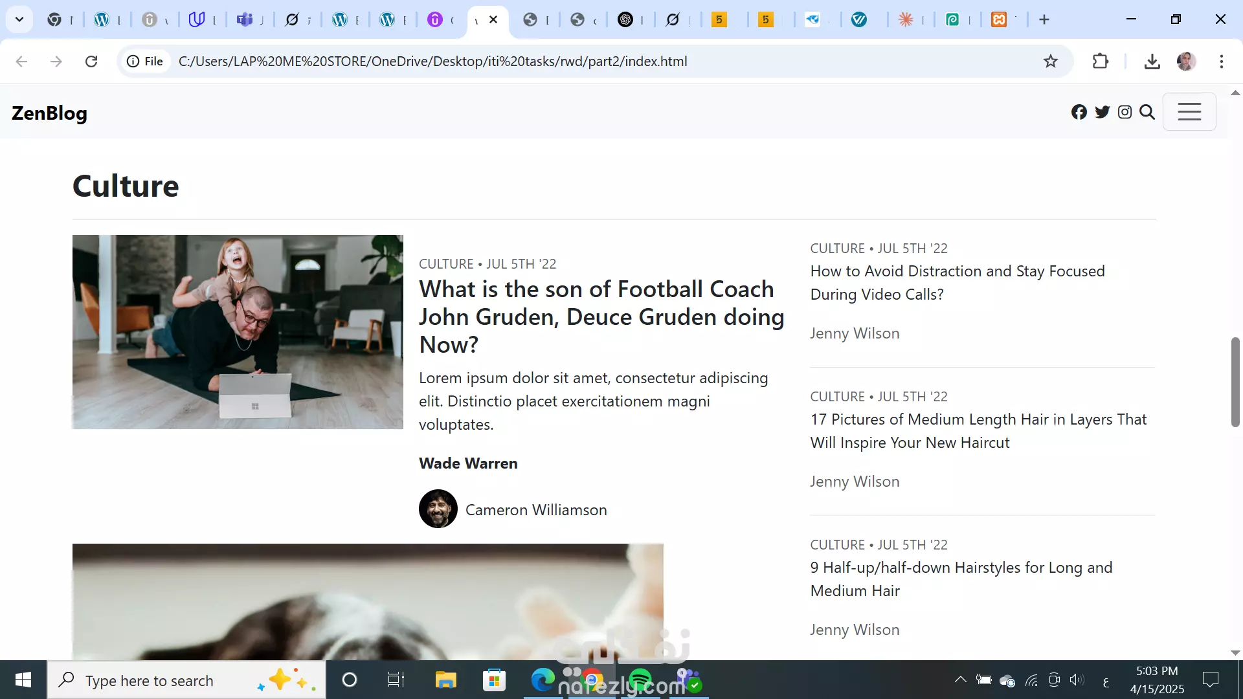
Task: Switch to the teal checkmark shield tab
Action: (x=858, y=19)
